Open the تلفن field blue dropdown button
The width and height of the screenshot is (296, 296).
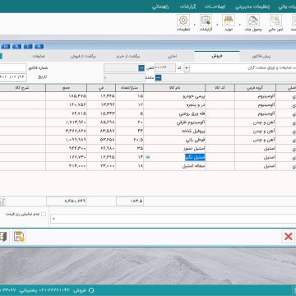click(141, 67)
